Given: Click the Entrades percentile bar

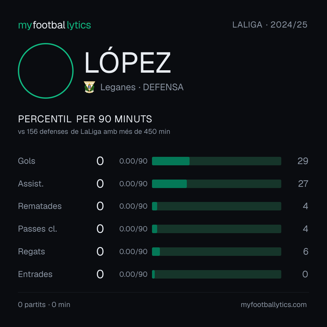Looking at the screenshot, I should (216, 274).
